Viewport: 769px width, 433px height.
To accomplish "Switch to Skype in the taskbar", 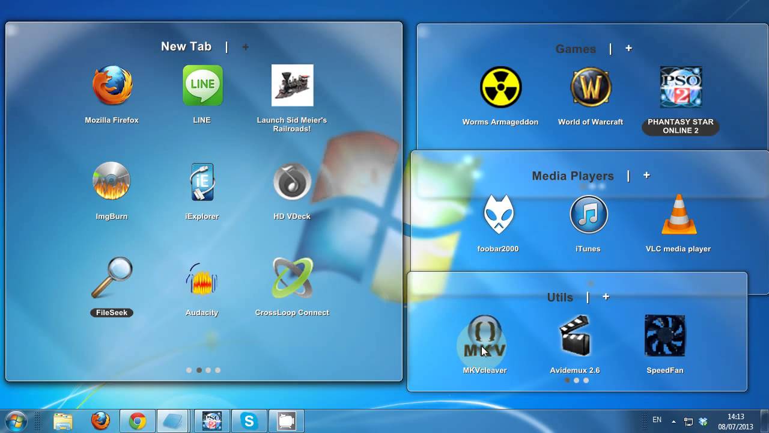I will tap(249, 421).
